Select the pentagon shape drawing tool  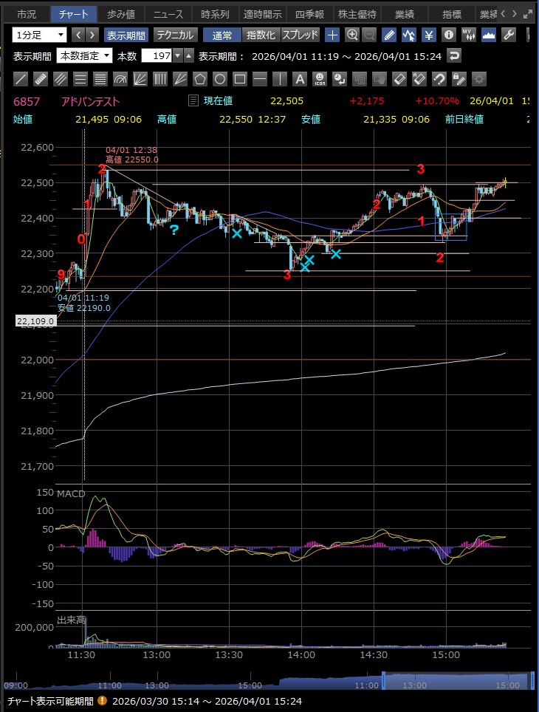[x=200, y=79]
